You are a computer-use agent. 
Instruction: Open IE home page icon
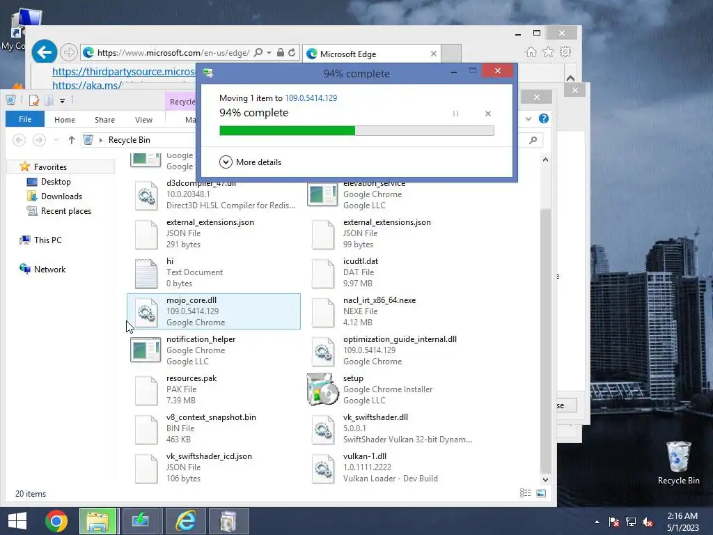[x=531, y=52]
